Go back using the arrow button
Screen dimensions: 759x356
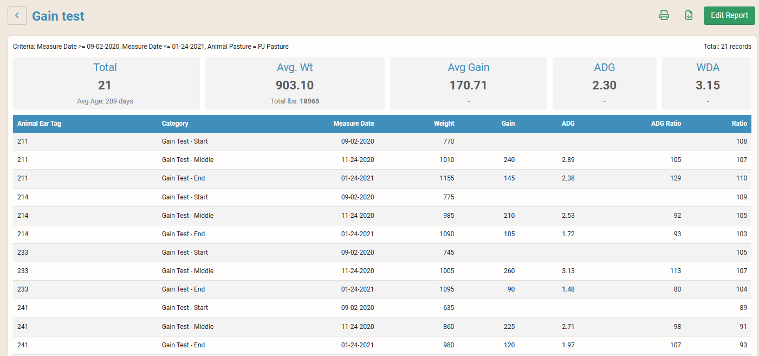17,16
